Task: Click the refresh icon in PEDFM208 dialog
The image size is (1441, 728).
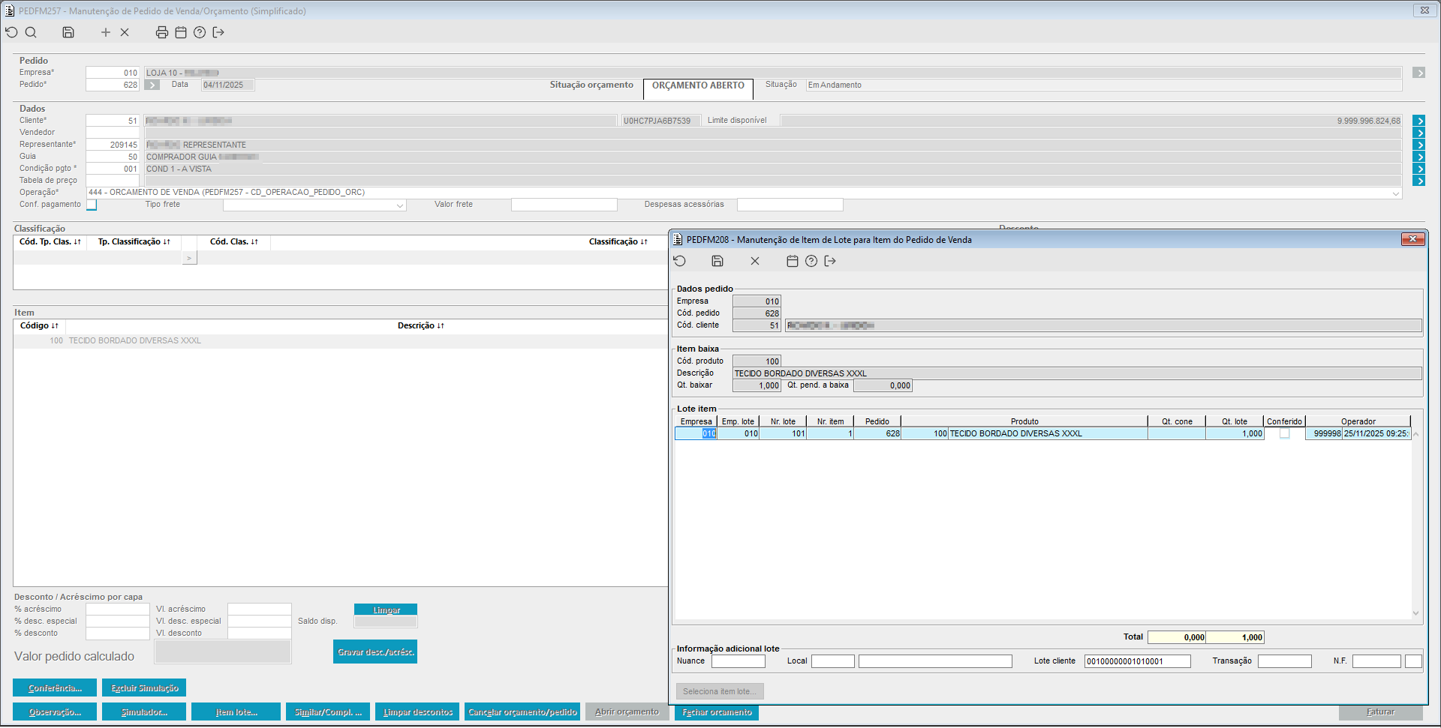Action: 680,261
